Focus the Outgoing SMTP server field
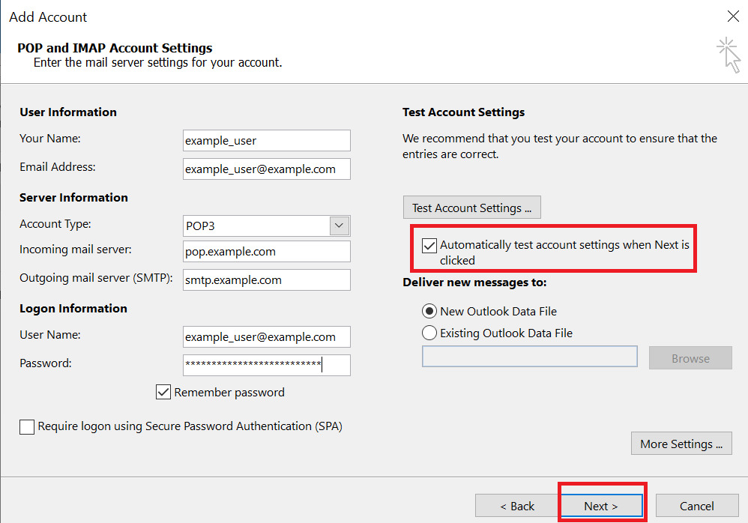 click(x=266, y=279)
